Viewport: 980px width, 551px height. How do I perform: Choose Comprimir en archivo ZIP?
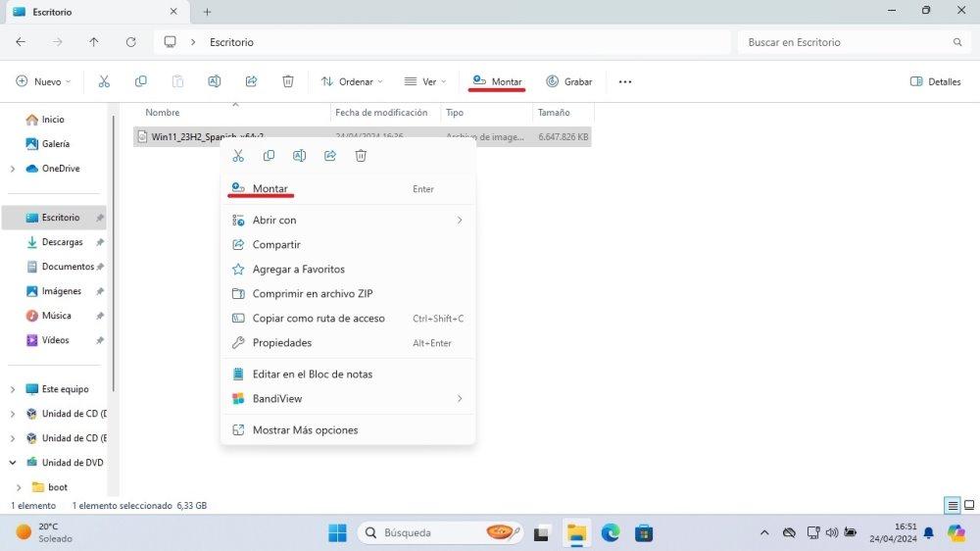tap(312, 294)
